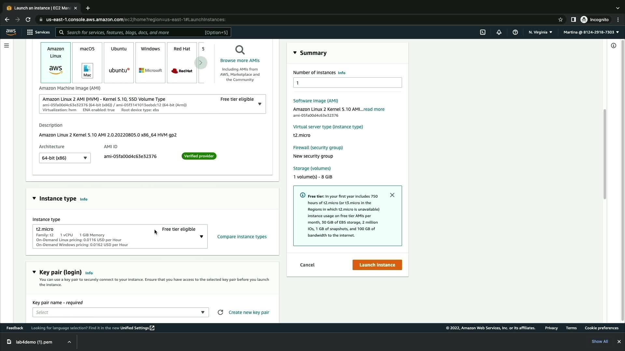Screen dimensions: 625x351
Task: Select the macOS AMI tile
Action: tap(87, 63)
